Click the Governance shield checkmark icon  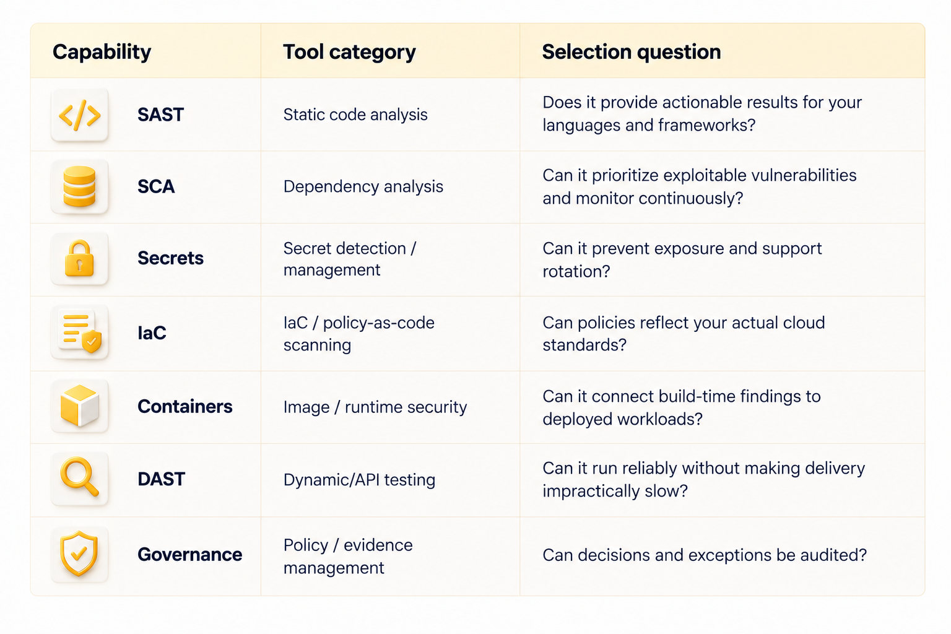[80, 554]
